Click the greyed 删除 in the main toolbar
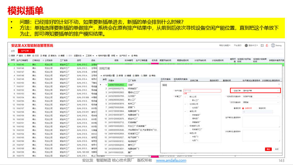293x165 pixels. [69, 56]
